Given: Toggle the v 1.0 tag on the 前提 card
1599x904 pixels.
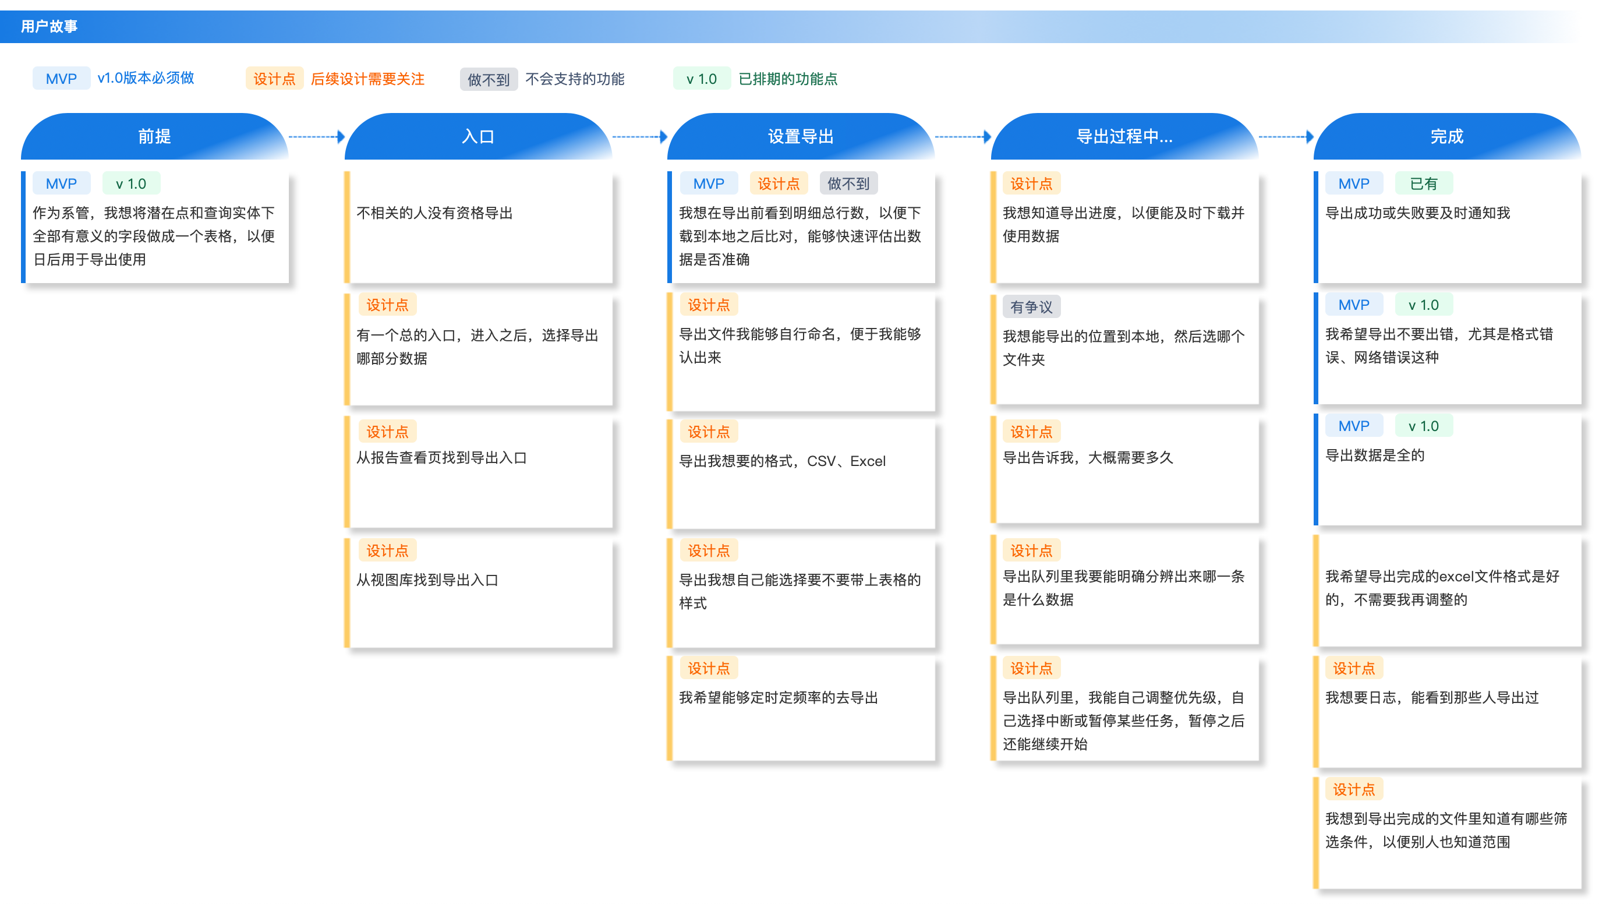Looking at the screenshot, I should 132,182.
